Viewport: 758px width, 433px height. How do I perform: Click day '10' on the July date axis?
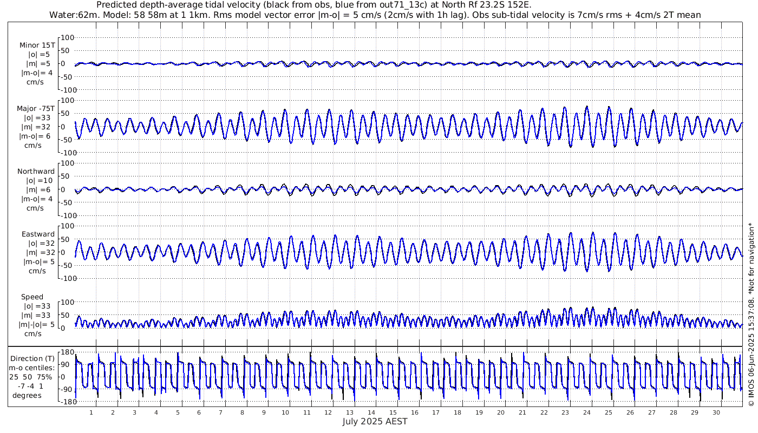tap(285, 412)
